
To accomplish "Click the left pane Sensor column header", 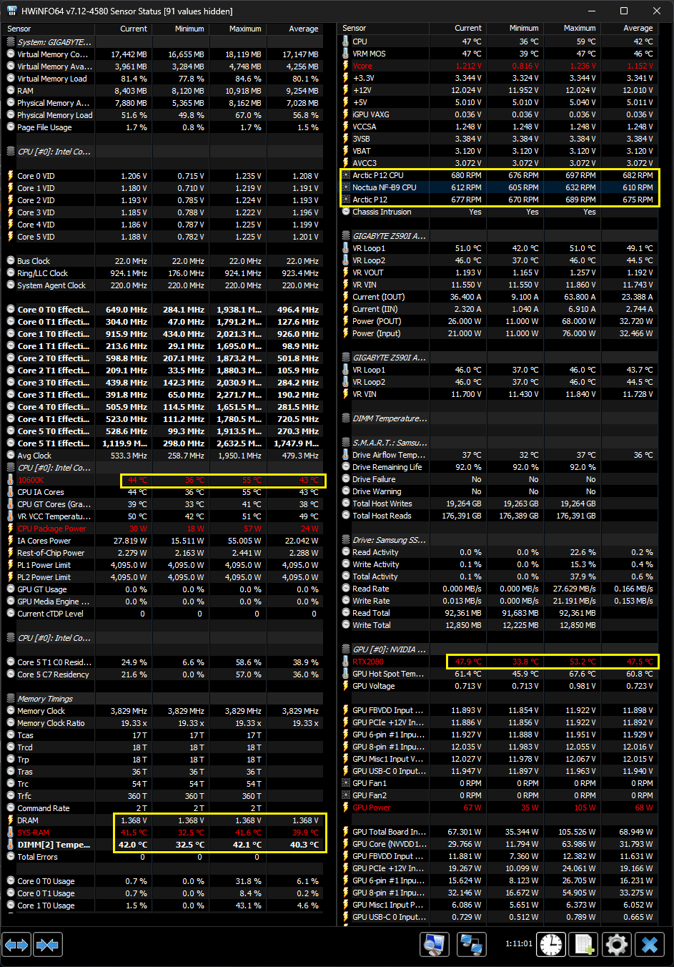I will pyautogui.click(x=49, y=29).
